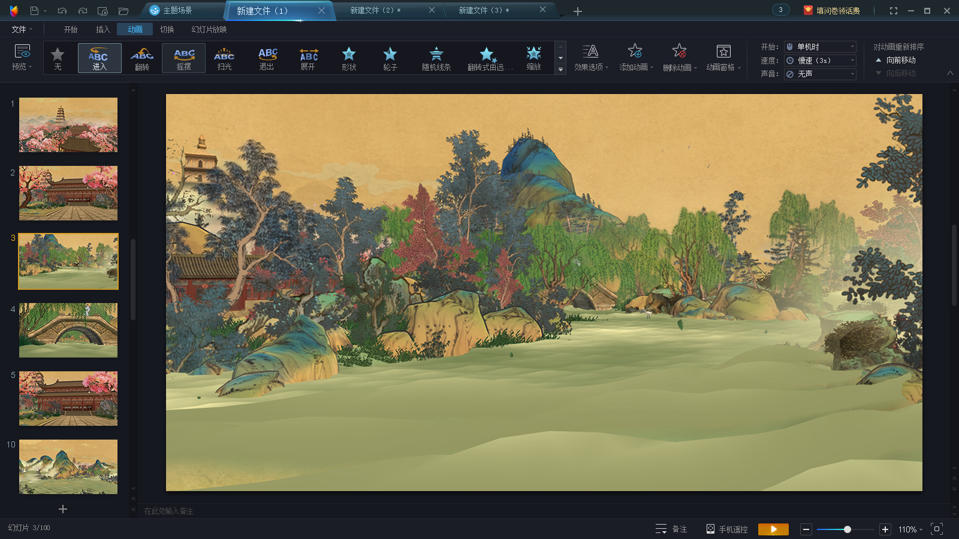The width and height of the screenshot is (959, 539).
Task: Add a new slide with plus button
Action: (x=63, y=509)
